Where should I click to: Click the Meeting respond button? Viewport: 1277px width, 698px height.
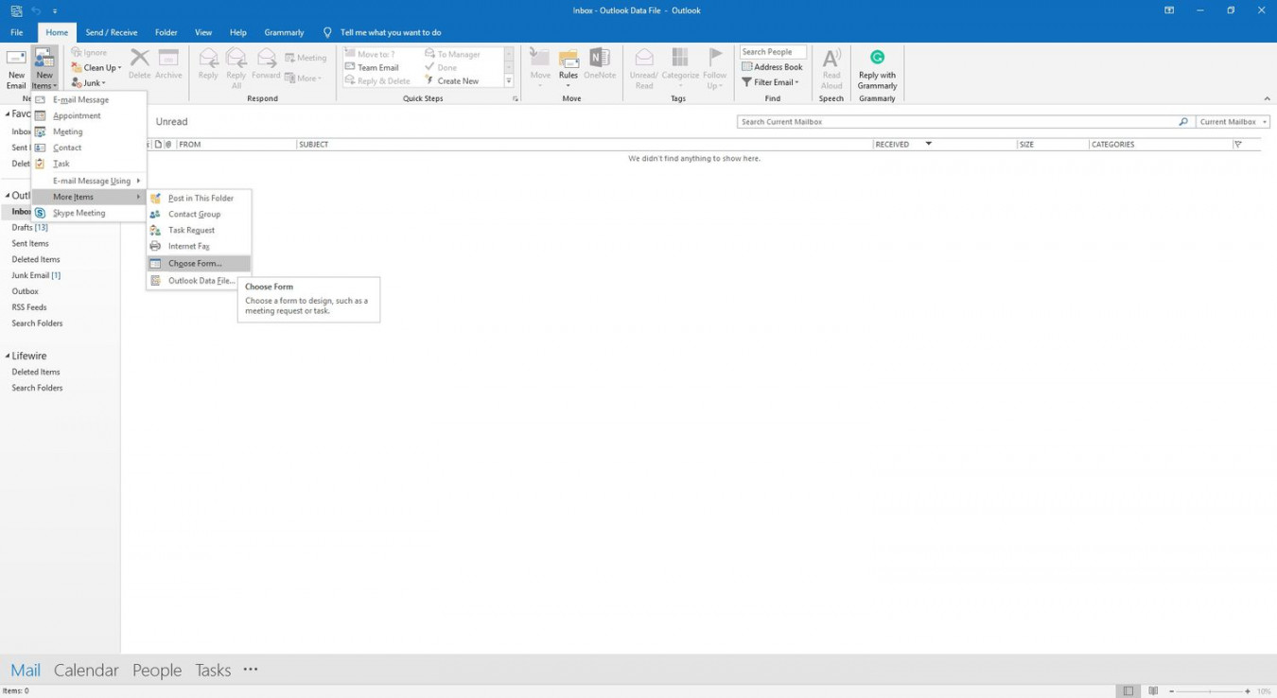tap(306, 58)
